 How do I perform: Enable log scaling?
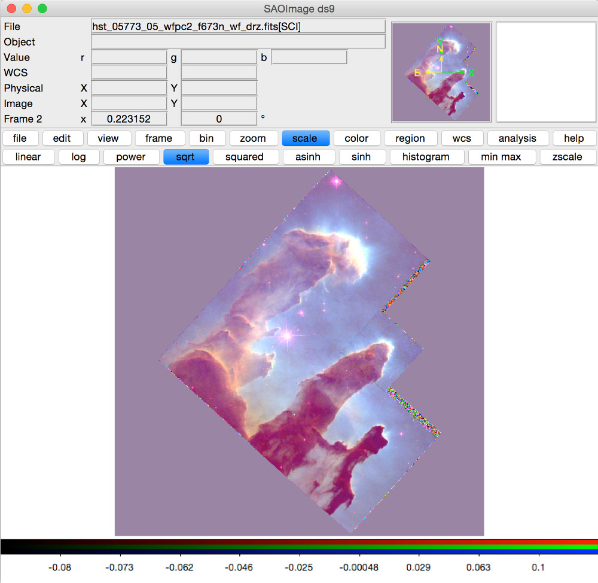tap(78, 157)
